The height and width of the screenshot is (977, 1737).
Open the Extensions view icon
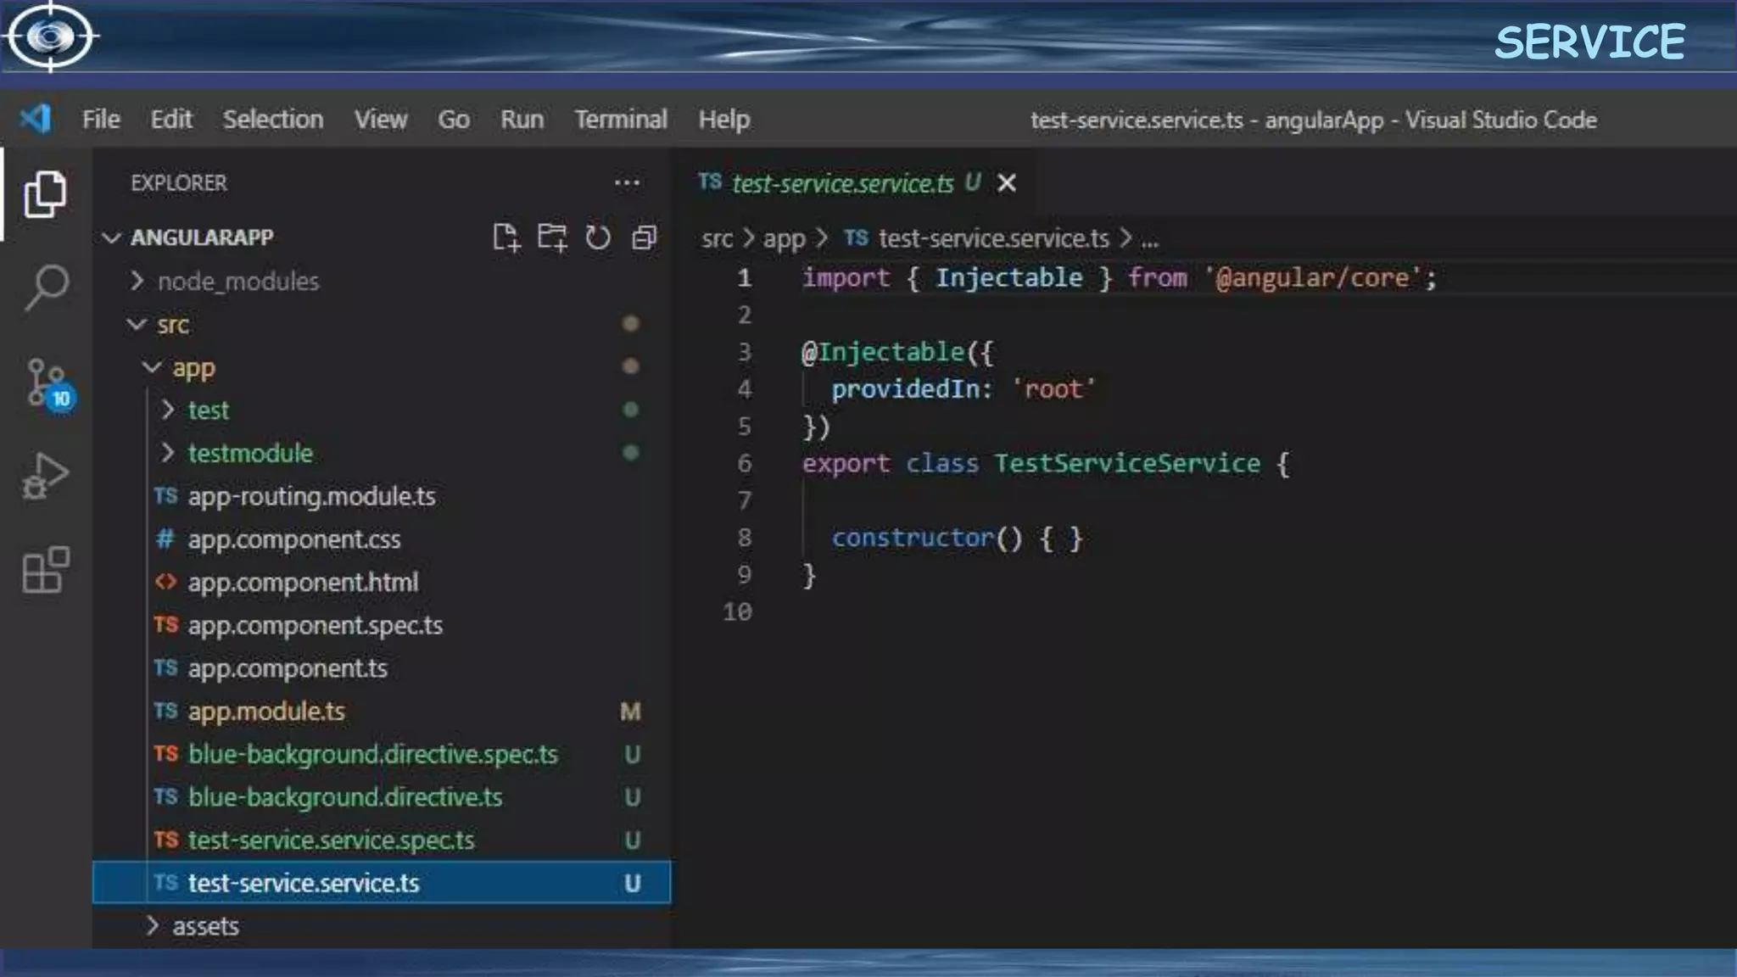45,569
